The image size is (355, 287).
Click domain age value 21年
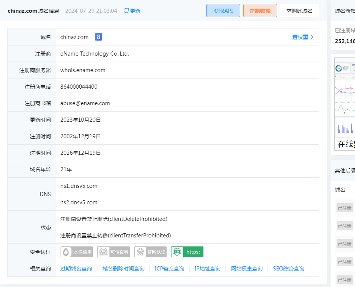point(66,169)
